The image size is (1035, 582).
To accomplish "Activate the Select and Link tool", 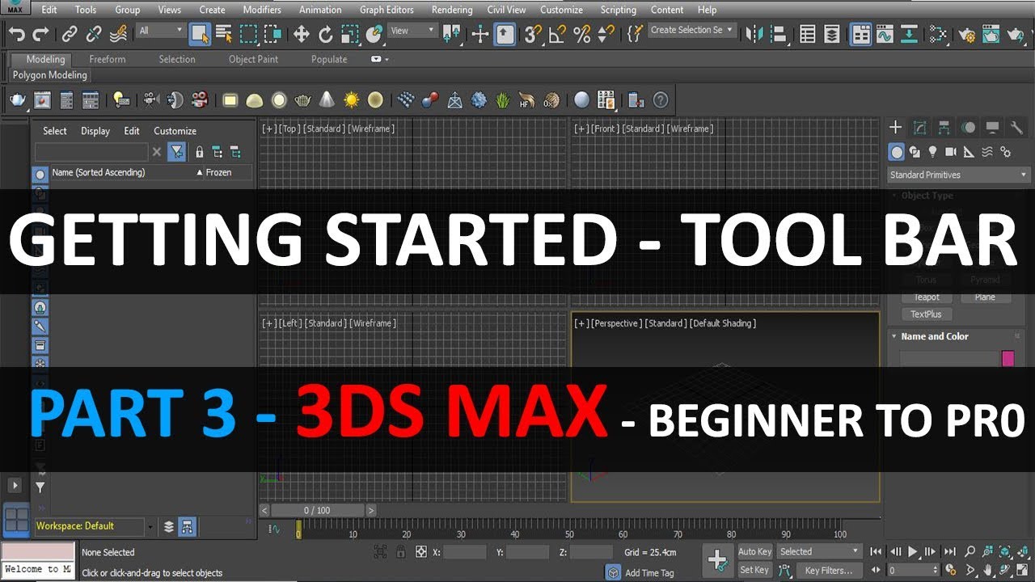I will [x=70, y=34].
